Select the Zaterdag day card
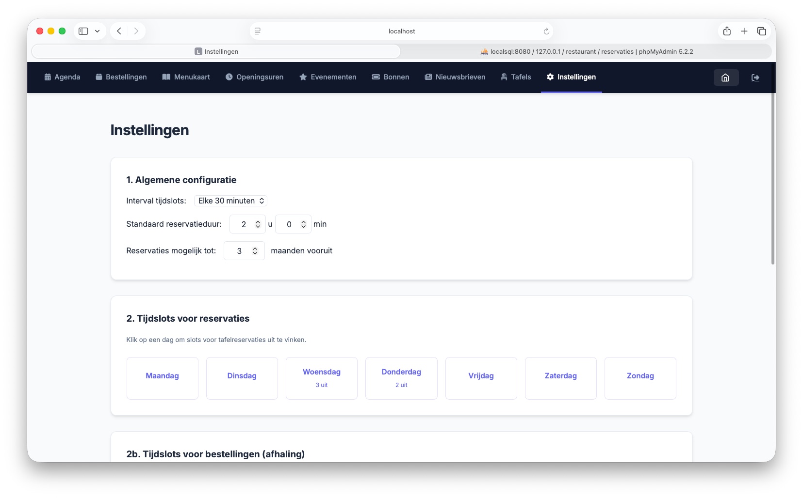The height and width of the screenshot is (498, 803). pyautogui.click(x=561, y=378)
